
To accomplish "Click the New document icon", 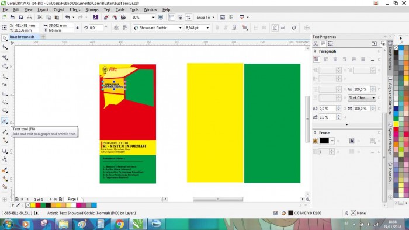I will pos(4,17).
